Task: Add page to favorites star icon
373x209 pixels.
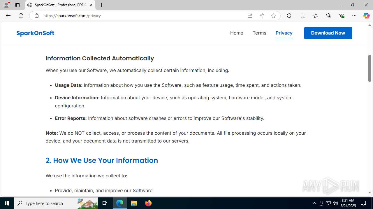Action: tap(273, 16)
